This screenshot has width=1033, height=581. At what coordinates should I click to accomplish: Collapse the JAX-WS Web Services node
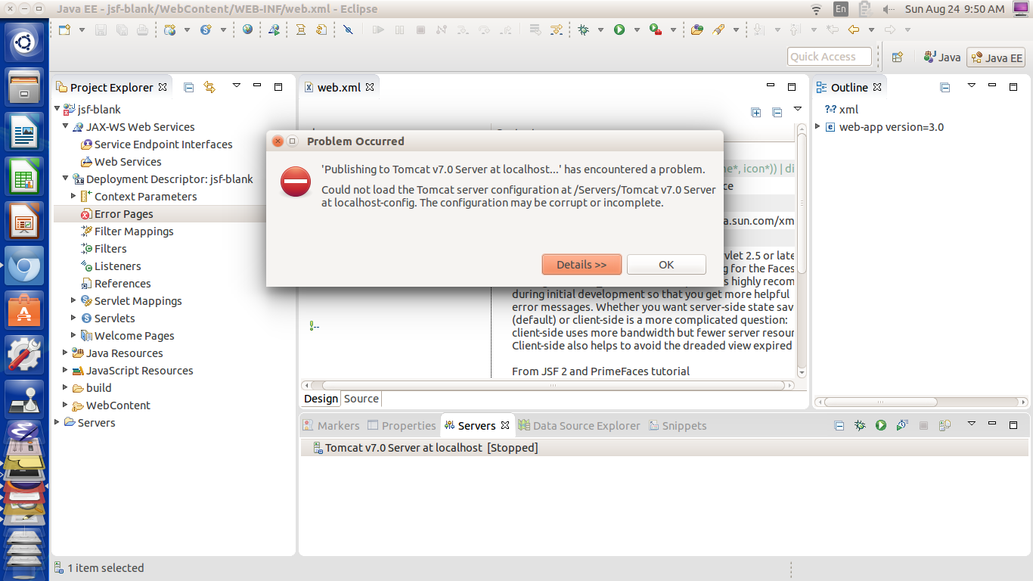66,126
